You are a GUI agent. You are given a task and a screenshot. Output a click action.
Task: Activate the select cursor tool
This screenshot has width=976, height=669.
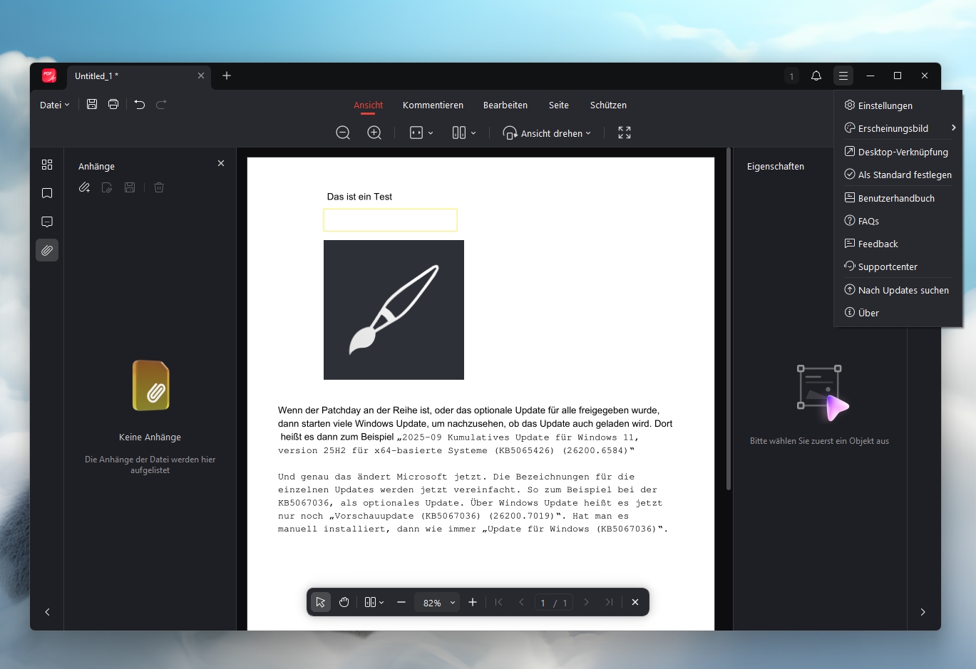tap(321, 603)
